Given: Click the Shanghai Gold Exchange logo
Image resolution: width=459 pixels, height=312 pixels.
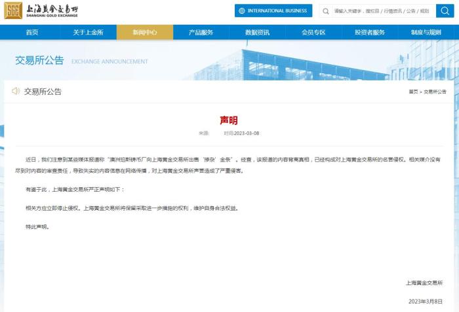Looking at the screenshot, I should (41, 10).
